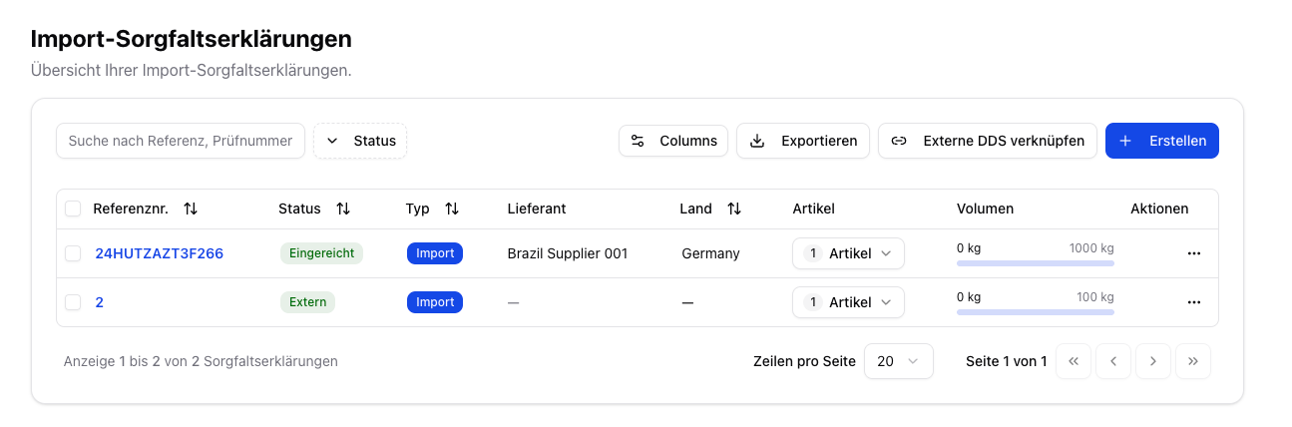Open the Columns visibility menu

[x=673, y=141]
